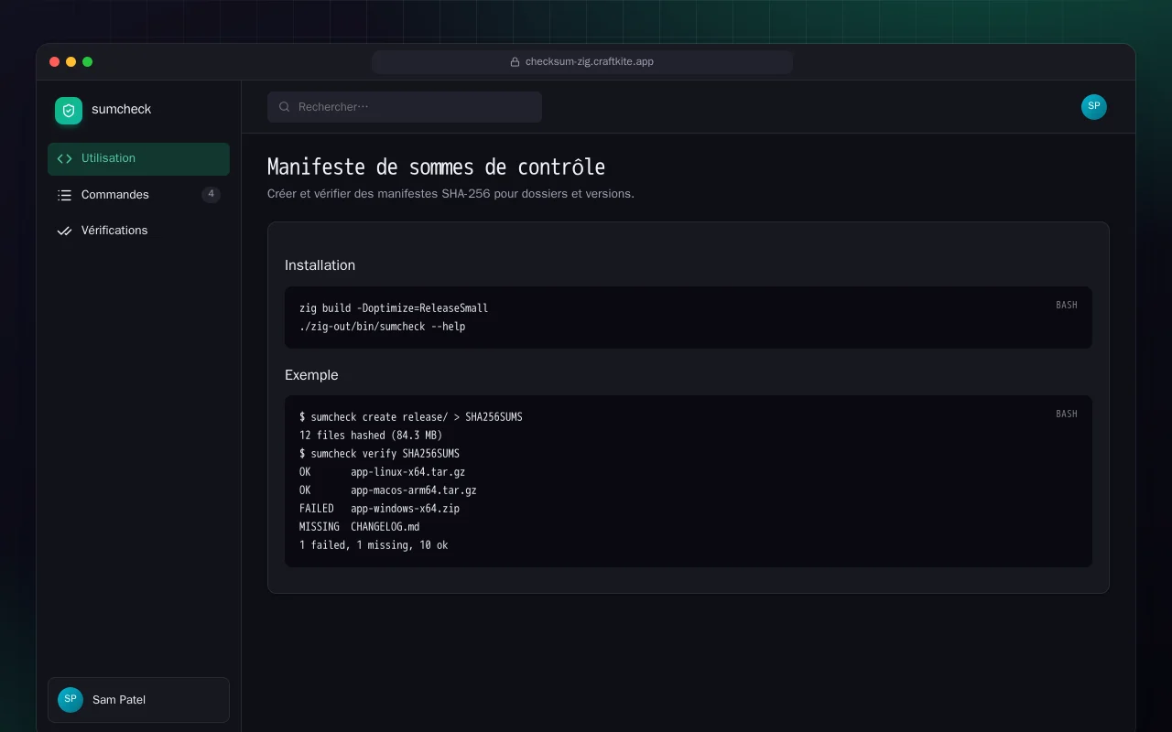Image resolution: width=1172 pixels, height=732 pixels.
Task: Click the Exemple section heading
Action: pyautogui.click(x=311, y=375)
